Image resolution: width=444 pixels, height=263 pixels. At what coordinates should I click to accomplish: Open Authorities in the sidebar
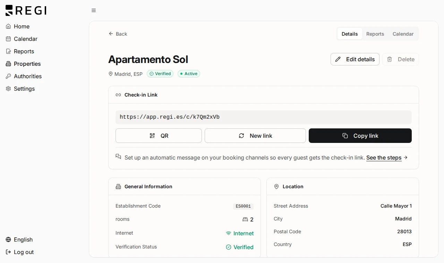click(x=24, y=76)
